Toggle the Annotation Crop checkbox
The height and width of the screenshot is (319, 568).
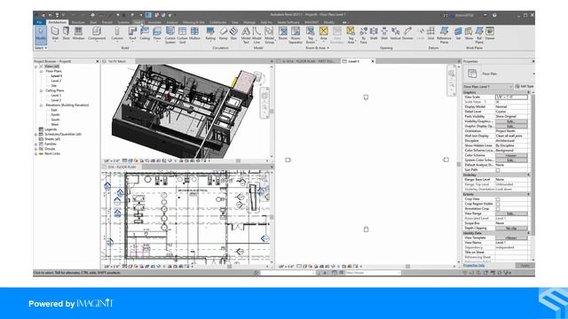[x=498, y=209]
